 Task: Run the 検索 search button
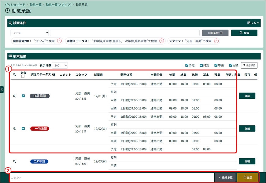point(244,33)
